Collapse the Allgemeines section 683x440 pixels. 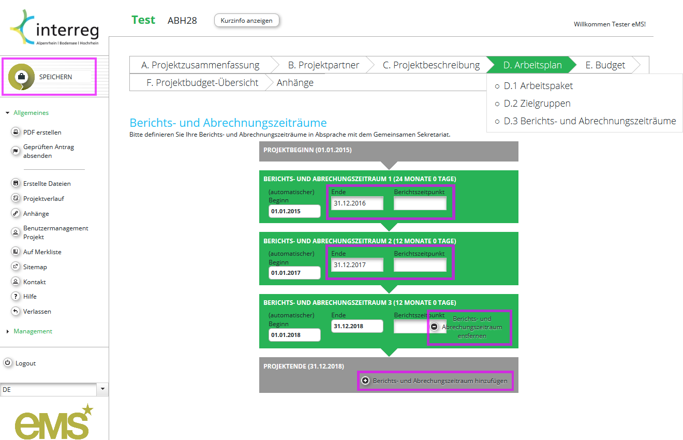pyautogui.click(x=8, y=113)
